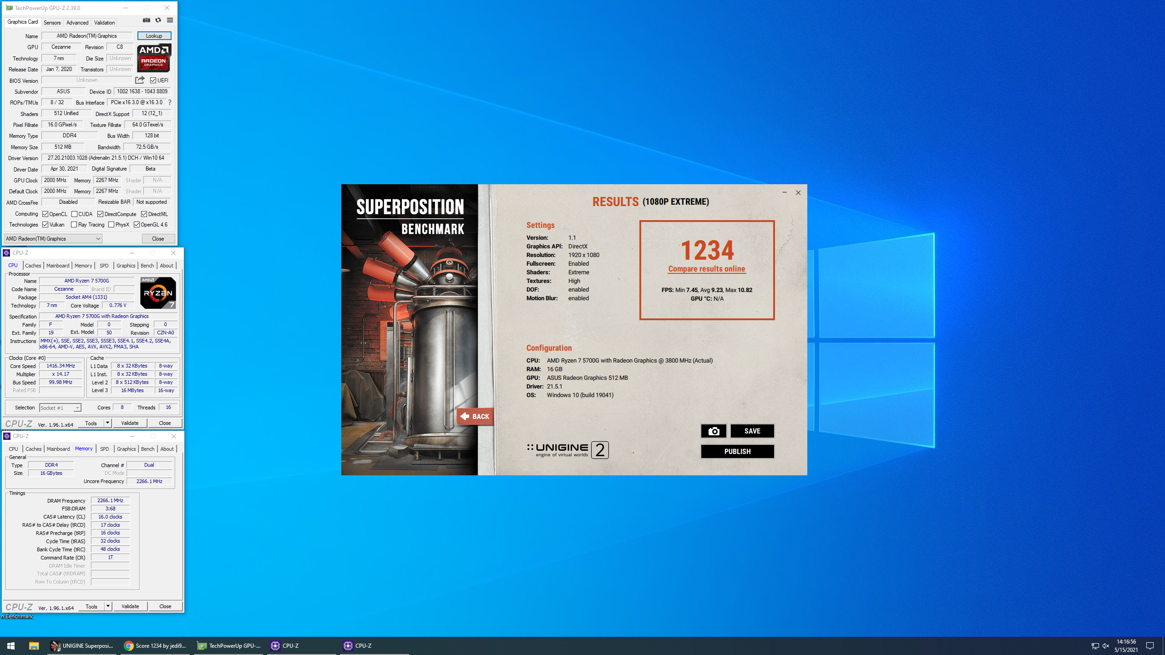Open Mainboard tab in upper CPU-Z window

pyautogui.click(x=58, y=266)
